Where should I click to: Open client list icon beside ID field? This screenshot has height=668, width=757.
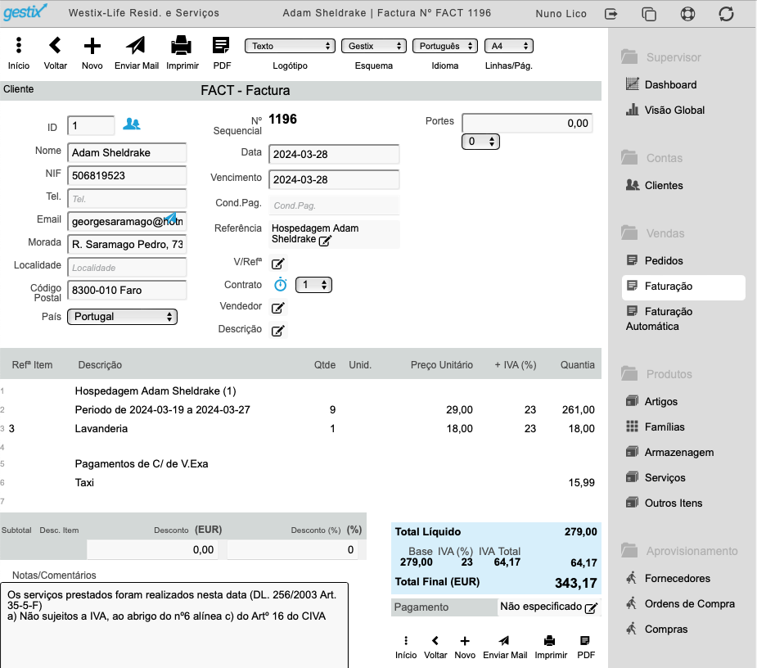(x=131, y=124)
